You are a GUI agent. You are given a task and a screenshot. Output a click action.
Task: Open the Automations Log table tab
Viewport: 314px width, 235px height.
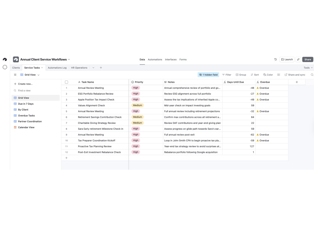[57, 68]
